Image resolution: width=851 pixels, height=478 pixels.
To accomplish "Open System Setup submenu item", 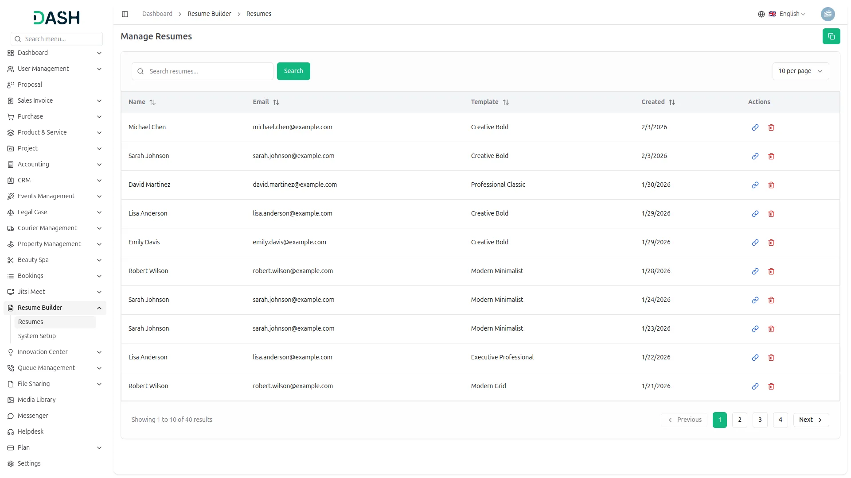I will pos(37,336).
